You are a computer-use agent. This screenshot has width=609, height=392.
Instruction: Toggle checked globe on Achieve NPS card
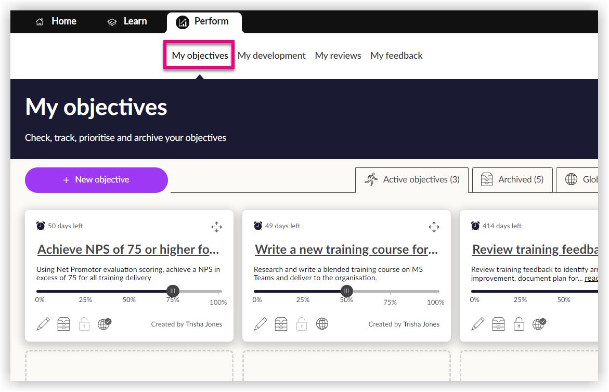pos(104,324)
